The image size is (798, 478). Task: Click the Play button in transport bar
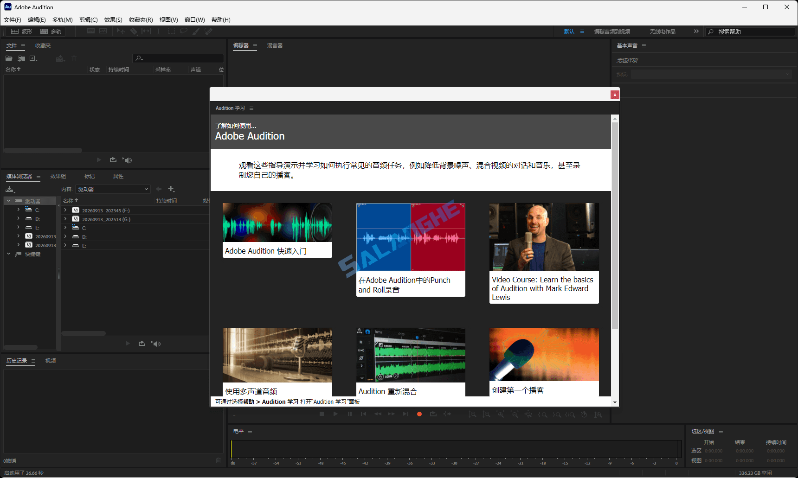[x=335, y=414]
